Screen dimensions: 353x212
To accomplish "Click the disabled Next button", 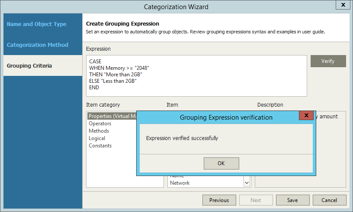I will pos(256,200).
